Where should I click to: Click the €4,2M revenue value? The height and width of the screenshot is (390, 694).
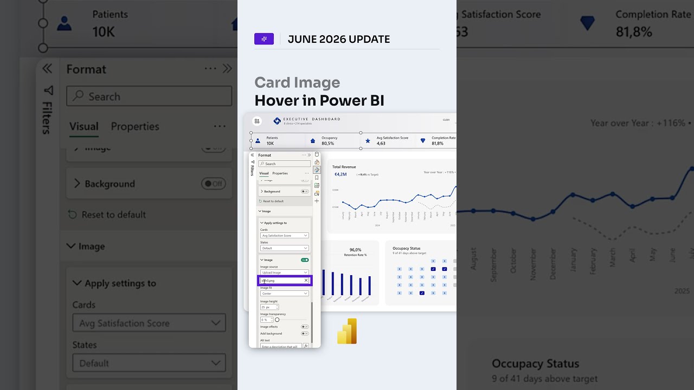pos(340,174)
